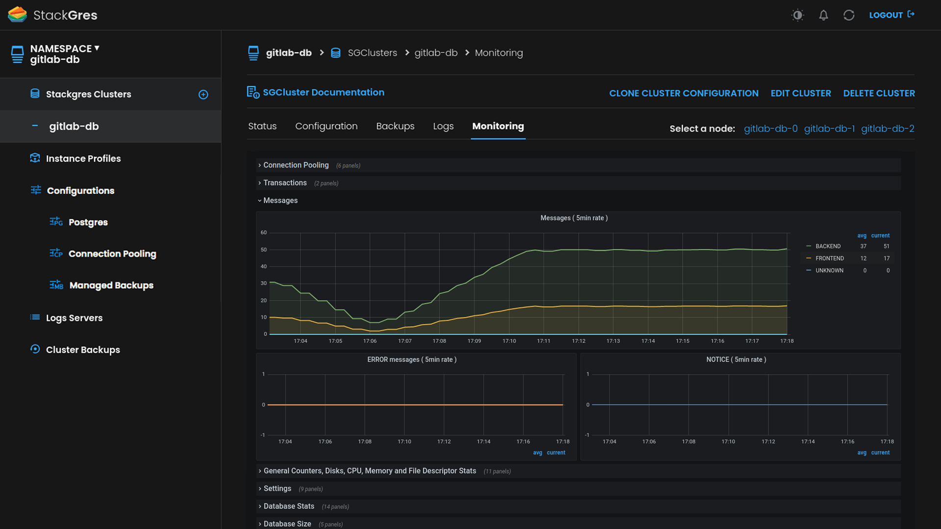Sort Messages legend by current column
Image resolution: width=941 pixels, height=529 pixels.
coord(880,236)
